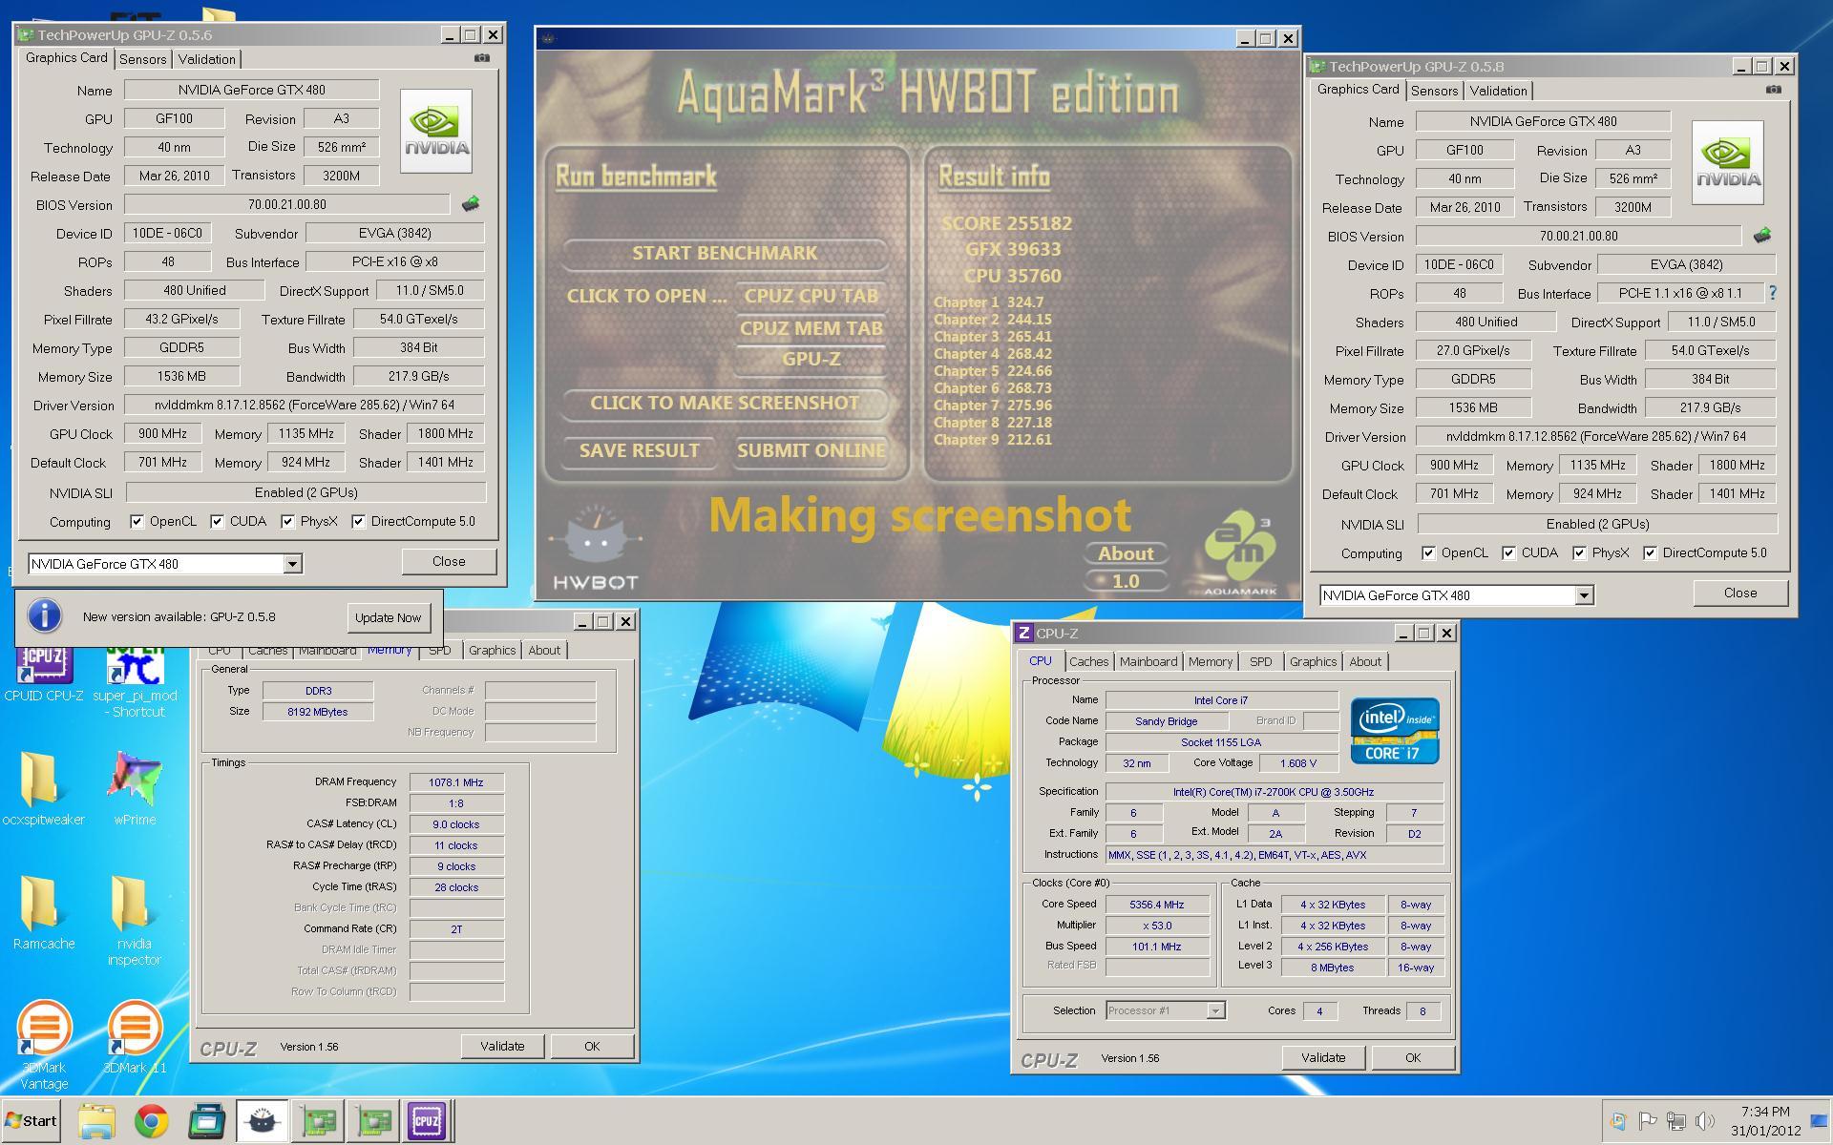Image resolution: width=1833 pixels, height=1145 pixels.
Task: Click Validate in CPU-Z memory window
Action: click(502, 1046)
